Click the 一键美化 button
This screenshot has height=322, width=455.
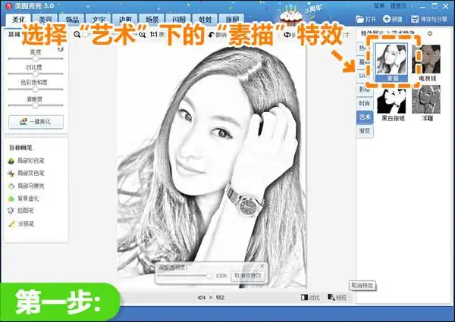pos(36,122)
